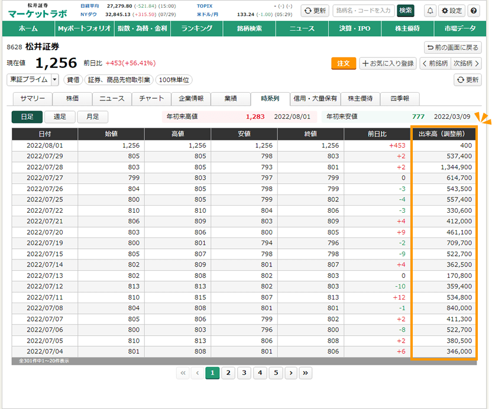Viewport: 492px width, 409px height.
Task: Click the 2022/08/01 date cell in table
Action: (45, 145)
